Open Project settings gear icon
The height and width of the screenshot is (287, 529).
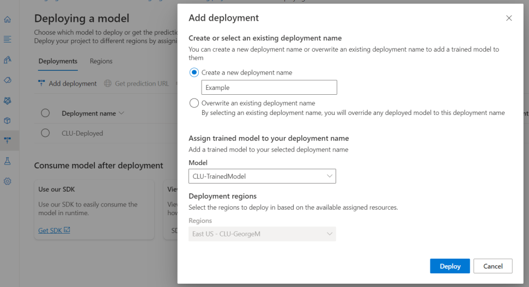click(8, 181)
